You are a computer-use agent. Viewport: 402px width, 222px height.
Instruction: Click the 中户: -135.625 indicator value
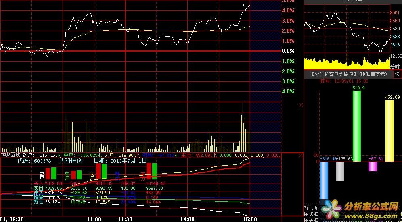tap(80, 155)
